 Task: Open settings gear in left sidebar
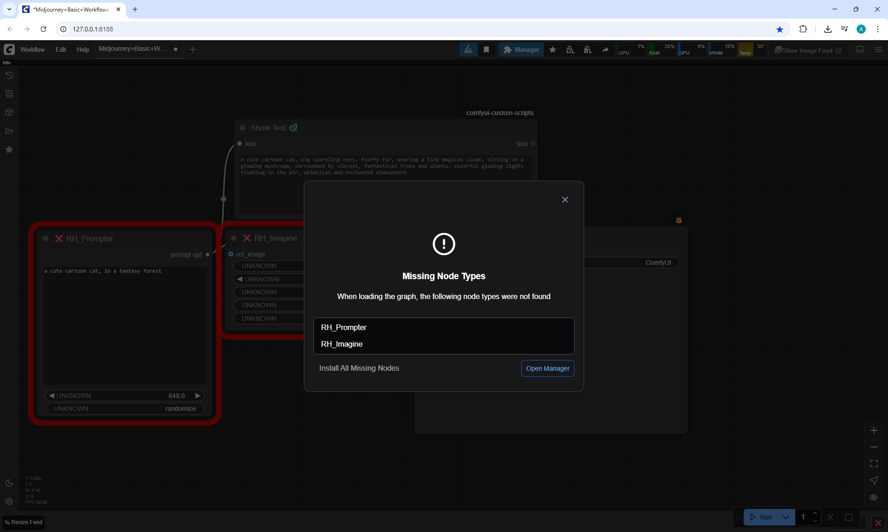pos(9,501)
